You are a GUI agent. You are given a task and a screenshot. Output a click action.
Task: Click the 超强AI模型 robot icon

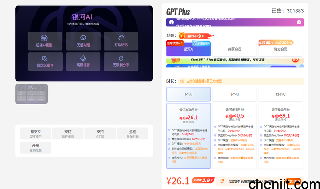[45, 37]
